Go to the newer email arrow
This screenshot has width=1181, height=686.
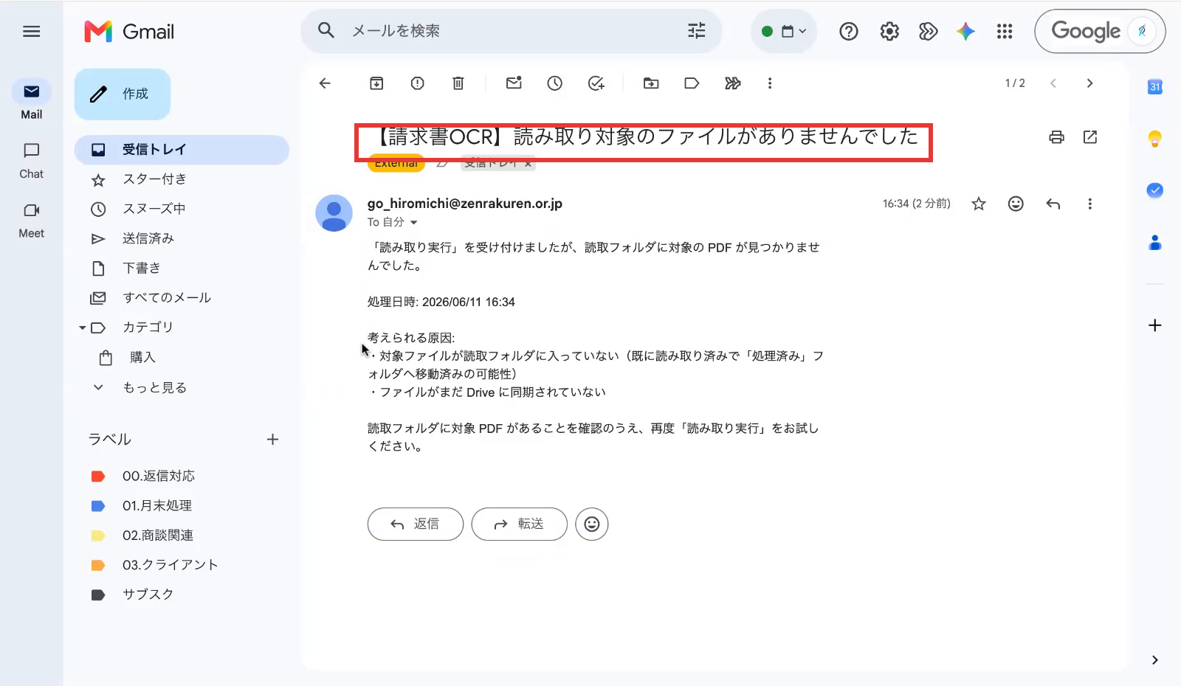pos(1053,83)
